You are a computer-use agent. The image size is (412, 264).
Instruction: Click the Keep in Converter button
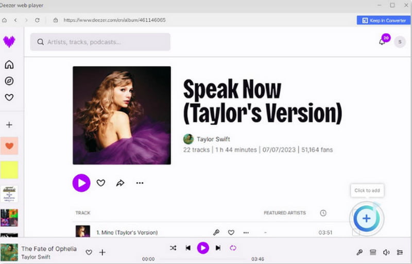tap(384, 20)
